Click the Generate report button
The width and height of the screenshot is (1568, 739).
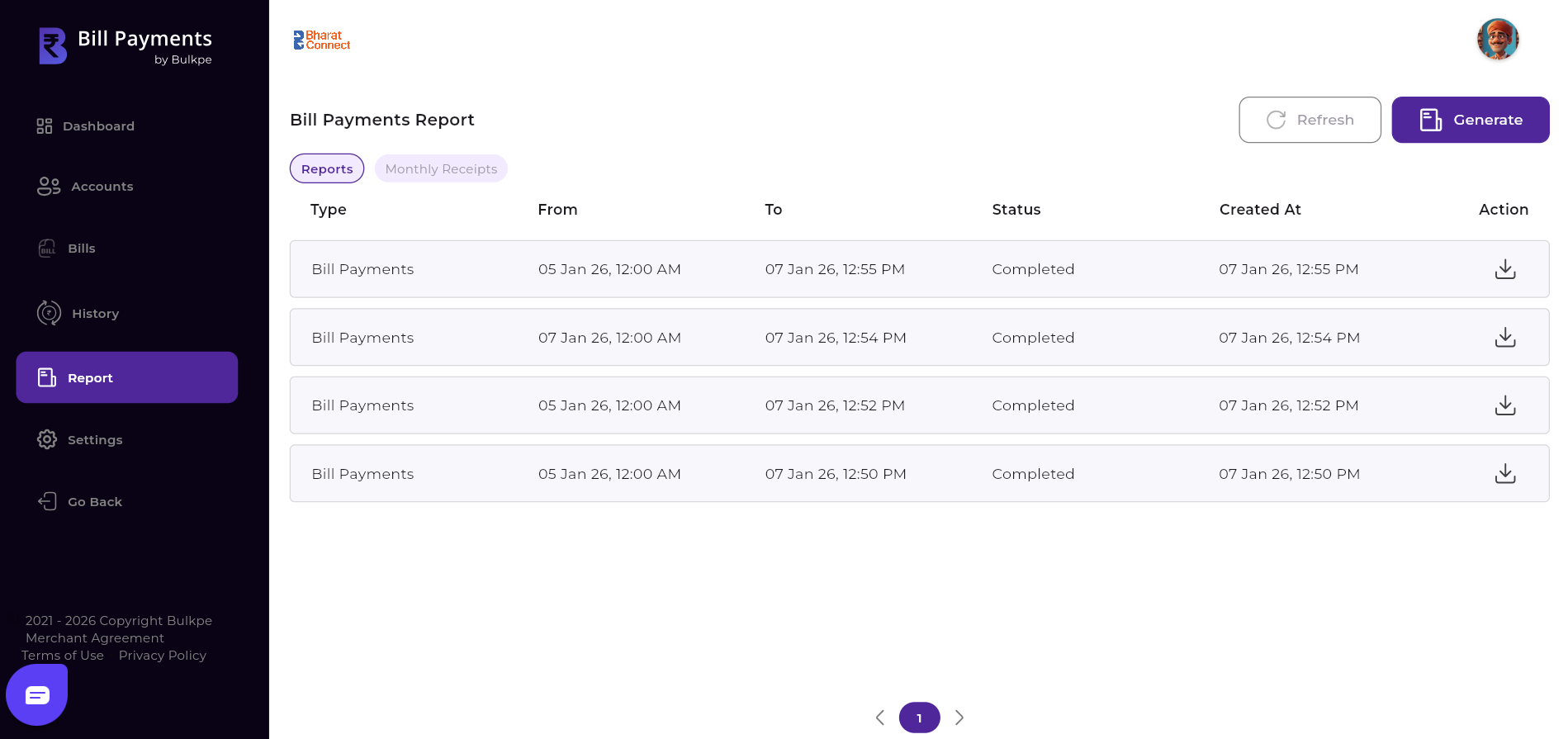[x=1470, y=120]
